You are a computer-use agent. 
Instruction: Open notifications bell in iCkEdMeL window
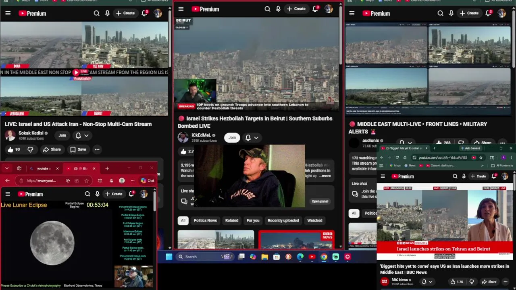point(315,9)
